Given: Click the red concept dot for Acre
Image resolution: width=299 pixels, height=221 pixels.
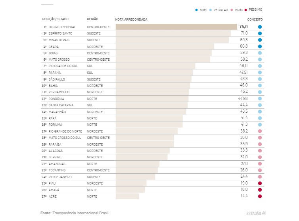Looking at the screenshot, I should point(260,196).
